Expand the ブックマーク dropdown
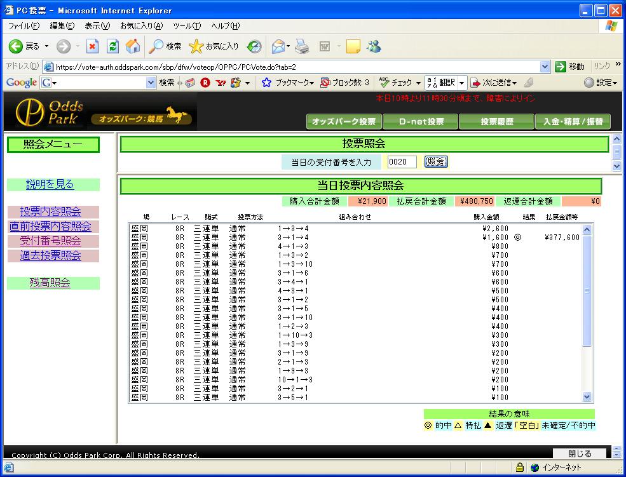Image resolution: width=626 pixels, height=477 pixels. point(311,83)
